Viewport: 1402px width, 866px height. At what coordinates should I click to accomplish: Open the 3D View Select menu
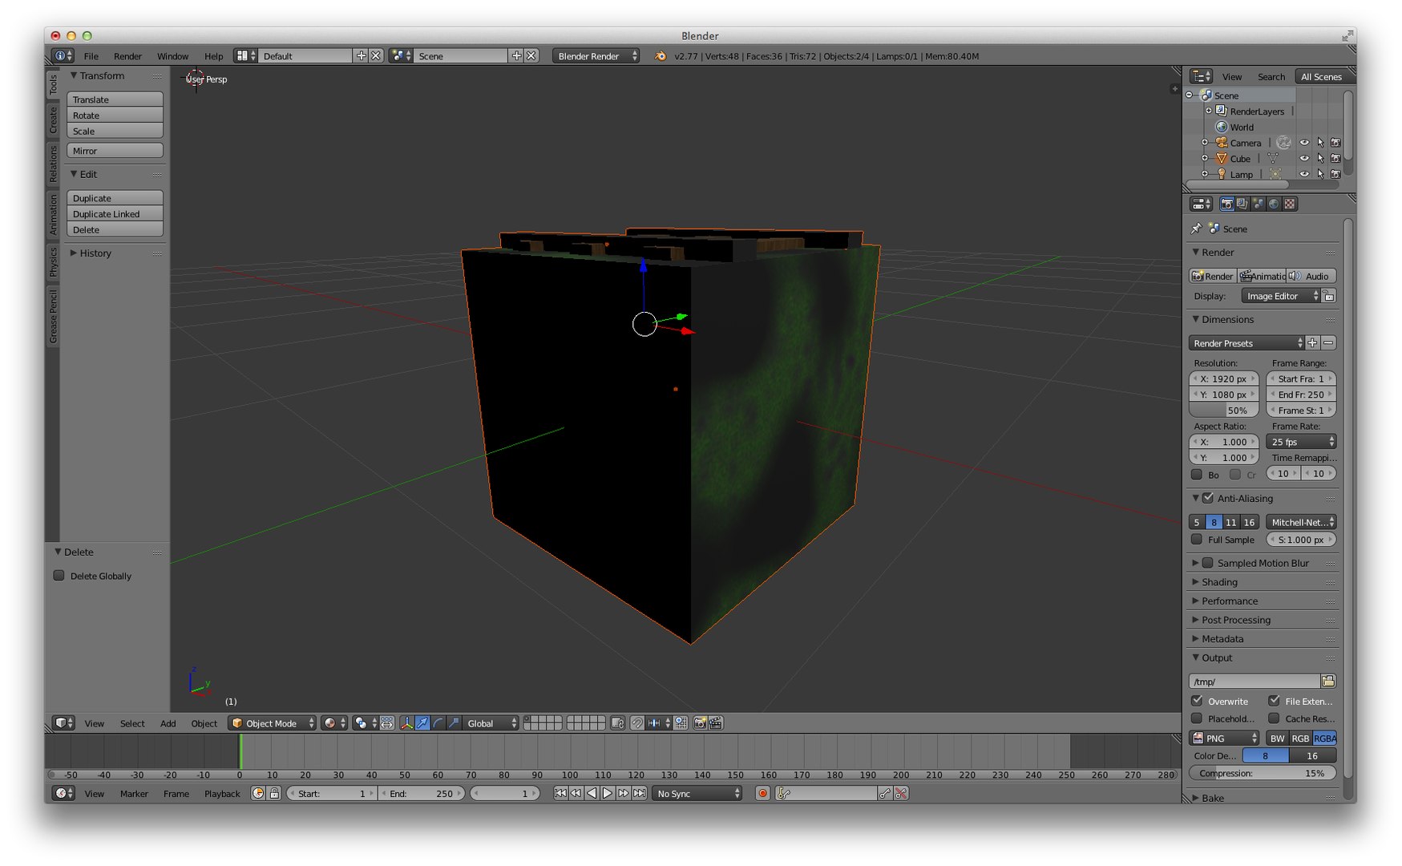132,722
